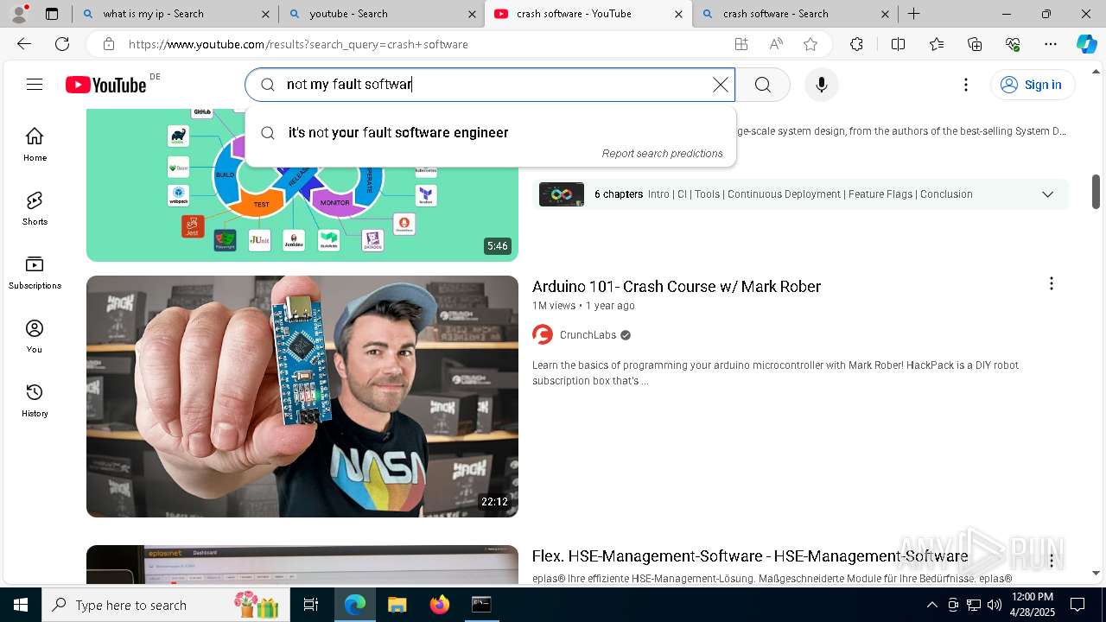
Task: Close the 'youtube - Search' tab
Action: [472, 14]
